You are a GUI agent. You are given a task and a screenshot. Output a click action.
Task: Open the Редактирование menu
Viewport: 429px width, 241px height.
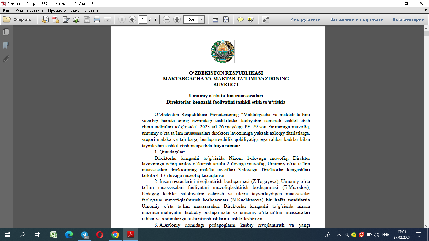(x=30, y=10)
